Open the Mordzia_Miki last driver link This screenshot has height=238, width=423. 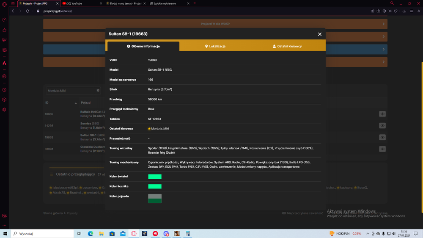point(160,129)
